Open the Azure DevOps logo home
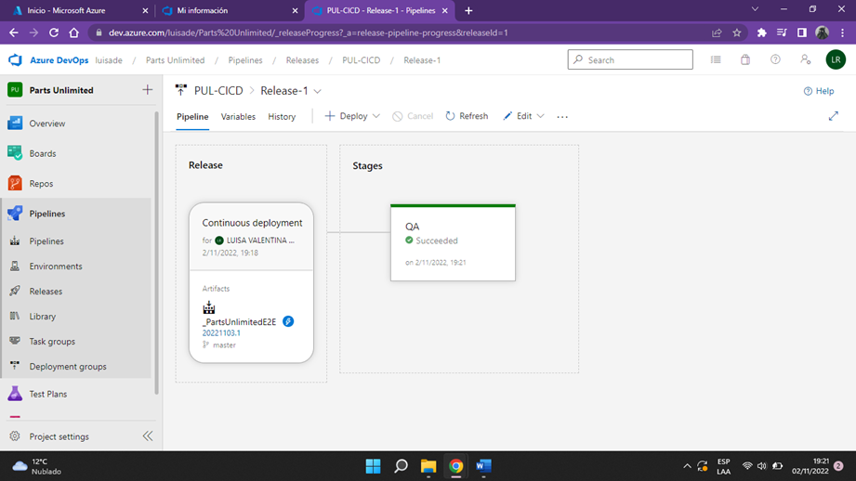 click(15, 60)
